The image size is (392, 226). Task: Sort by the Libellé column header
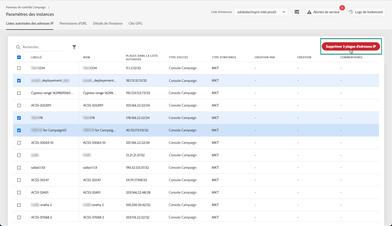[x=36, y=57]
